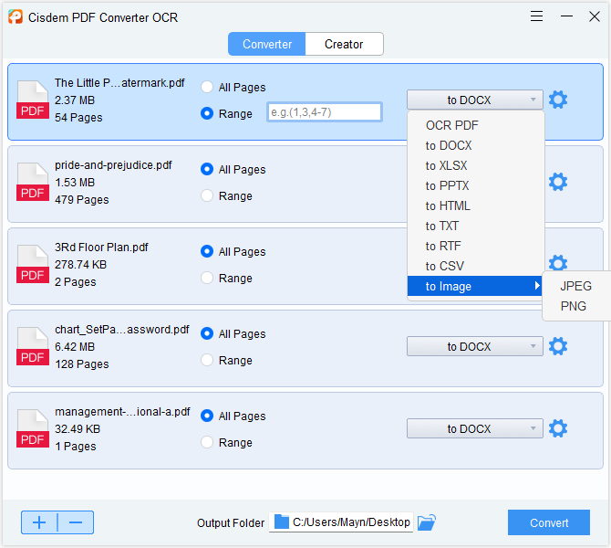This screenshot has height=548, width=611.
Task: Click the 6.42 MB size text
Action: [75, 346]
